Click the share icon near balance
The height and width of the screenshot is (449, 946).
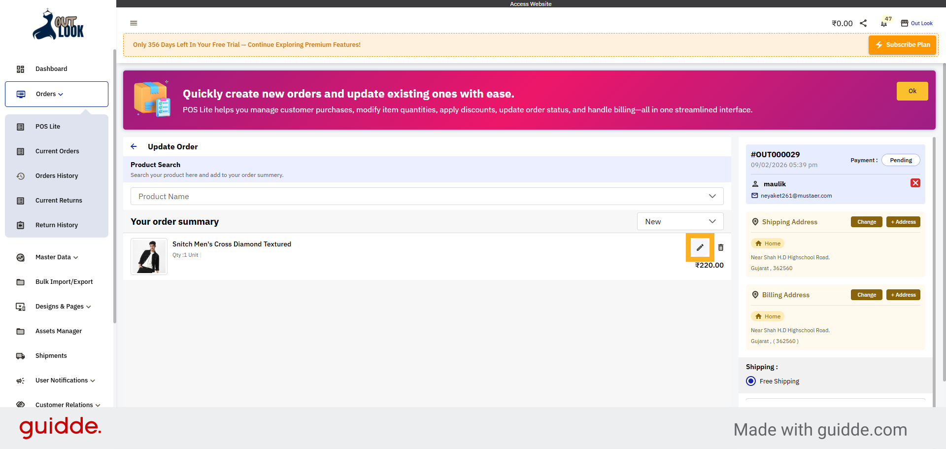click(x=863, y=23)
